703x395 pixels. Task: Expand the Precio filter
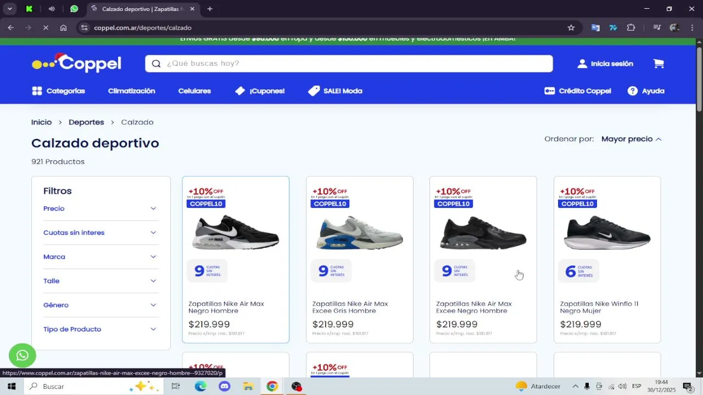(101, 208)
